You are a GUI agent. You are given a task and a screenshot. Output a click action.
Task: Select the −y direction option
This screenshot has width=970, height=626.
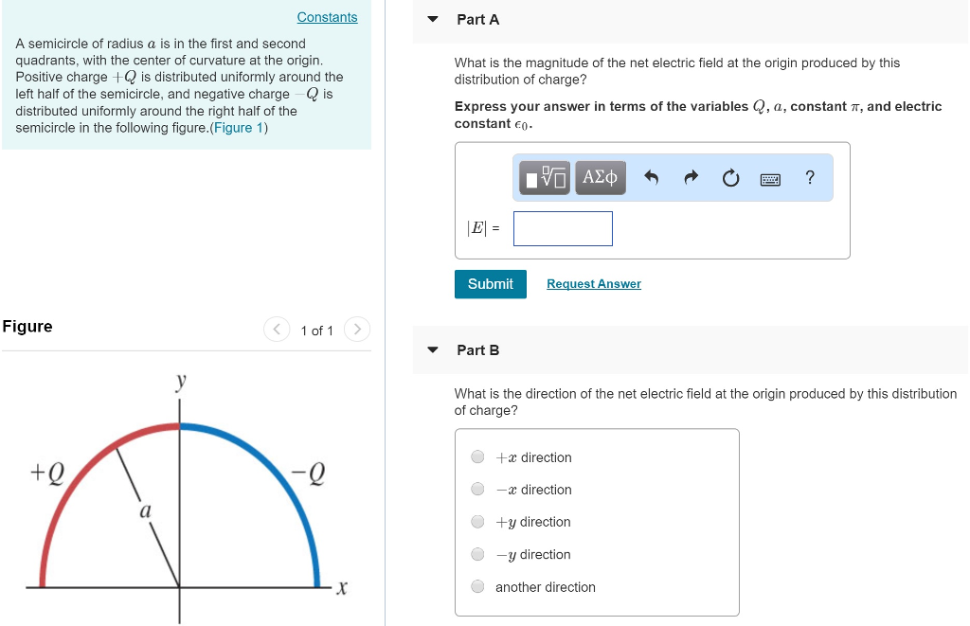pyautogui.click(x=477, y=554)
